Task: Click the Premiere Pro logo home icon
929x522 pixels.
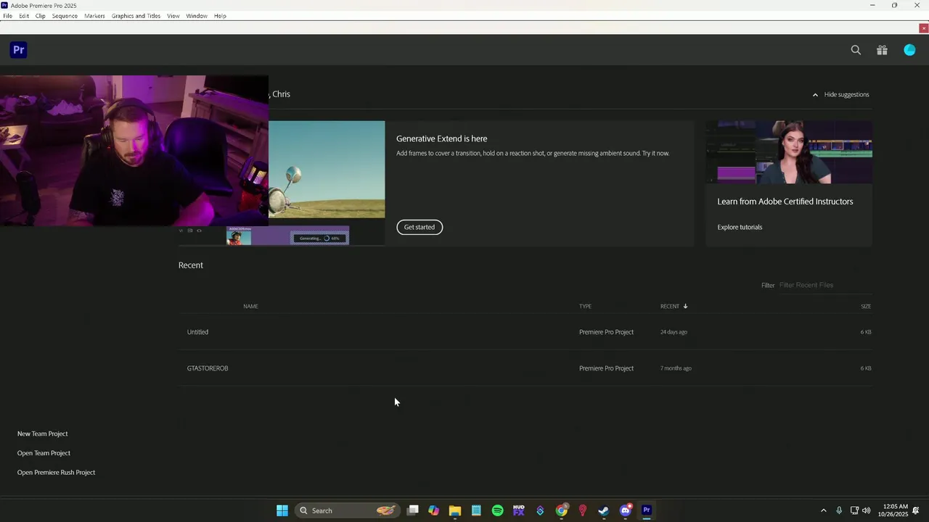Action: [18, 50]
